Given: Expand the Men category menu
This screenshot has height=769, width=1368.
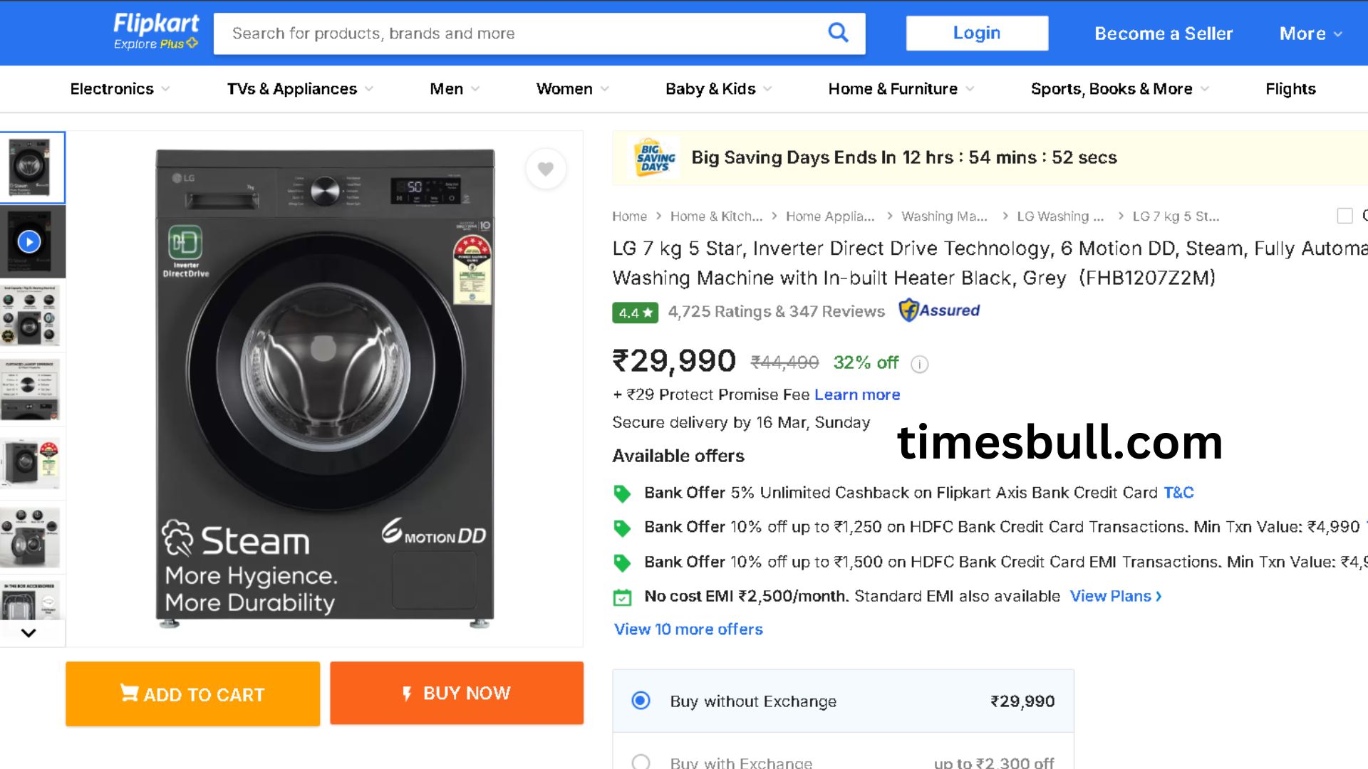Looking at the screenshot, I should click(x=455, y=89).
